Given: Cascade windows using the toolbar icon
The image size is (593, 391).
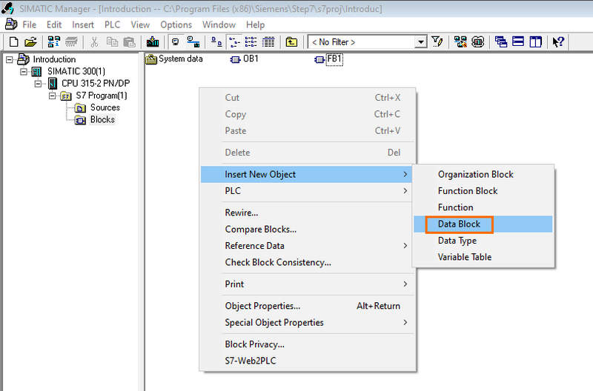Looking at the screenshot, I should [501, 41].
